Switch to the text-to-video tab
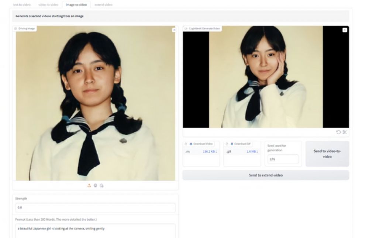This screenshot has width=369, height=238. click(x=22, y=4)
